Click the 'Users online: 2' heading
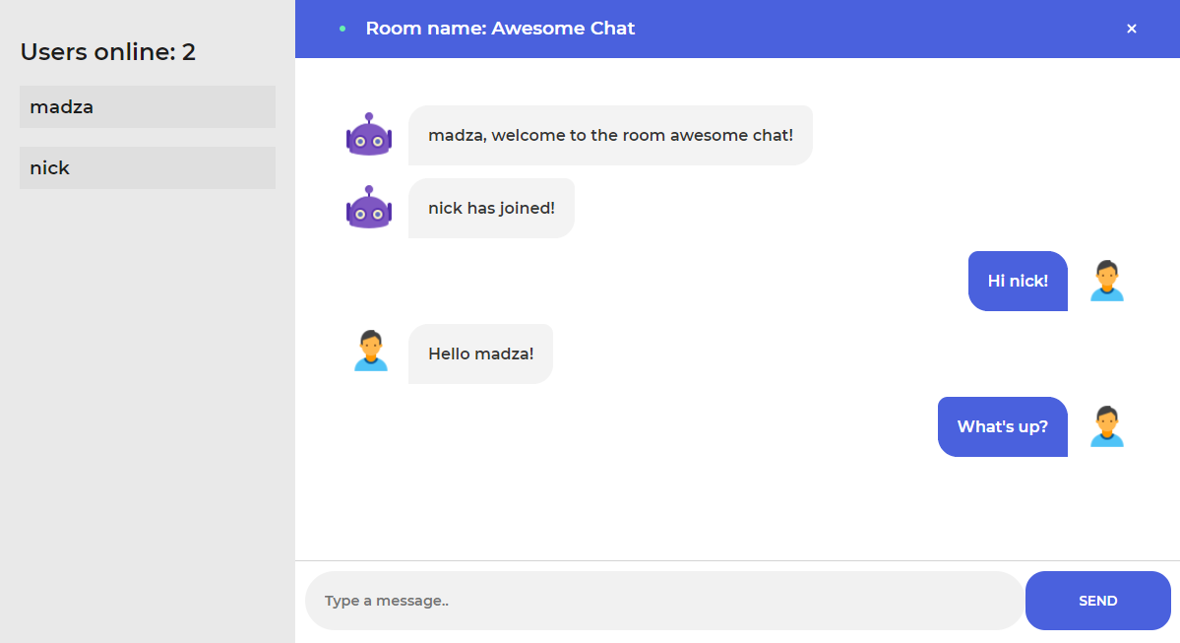The height and width of the screenshot is (643, 1180). pyautogui.click(x=106, y=51)
